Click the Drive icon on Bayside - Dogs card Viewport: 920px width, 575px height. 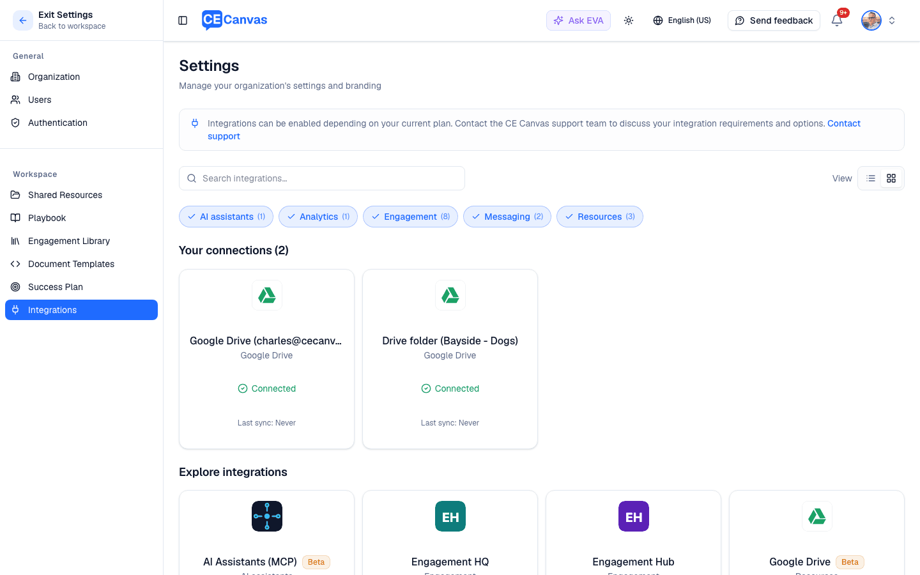click(450, 295)
